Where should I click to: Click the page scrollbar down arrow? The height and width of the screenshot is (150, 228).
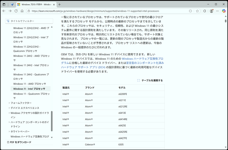tap(226, 147)
